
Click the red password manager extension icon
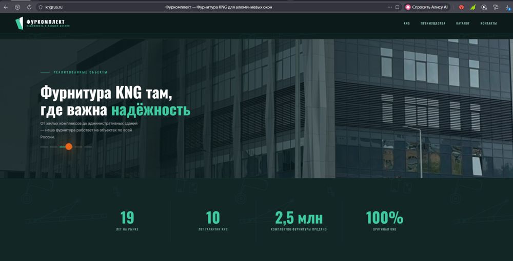tap(461, 7)
